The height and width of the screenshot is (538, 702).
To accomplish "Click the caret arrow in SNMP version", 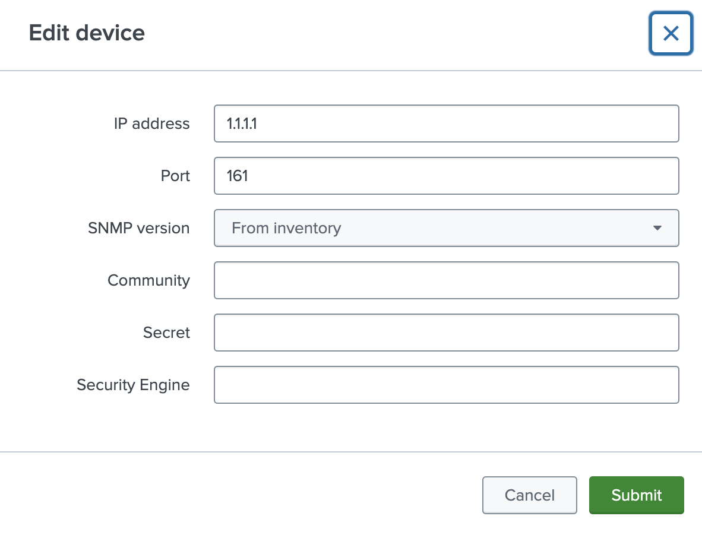I will point(657,228).
